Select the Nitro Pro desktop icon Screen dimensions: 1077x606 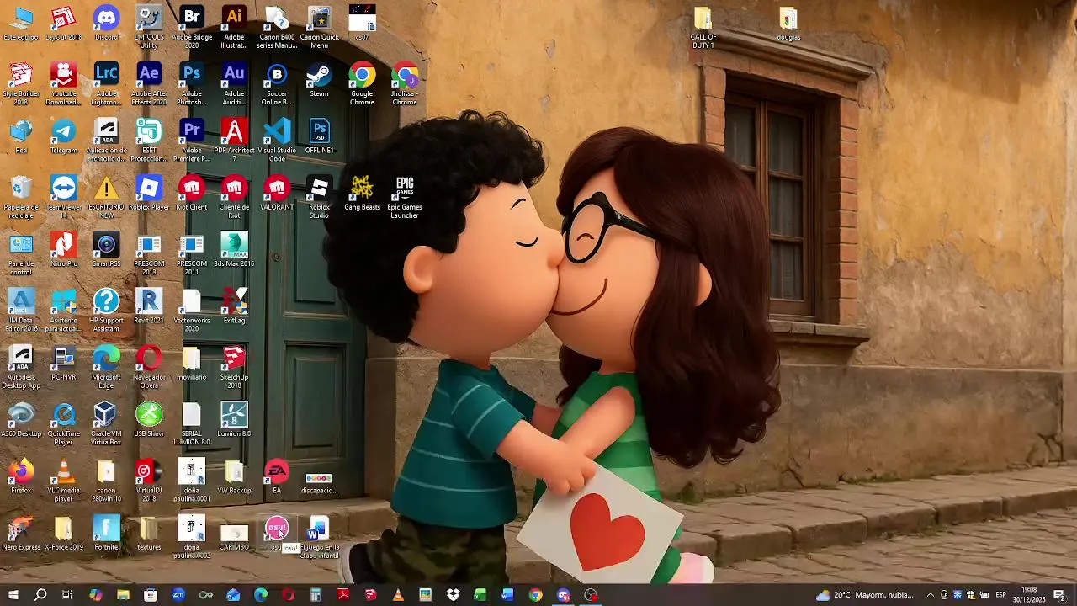[x=64, y=250]
